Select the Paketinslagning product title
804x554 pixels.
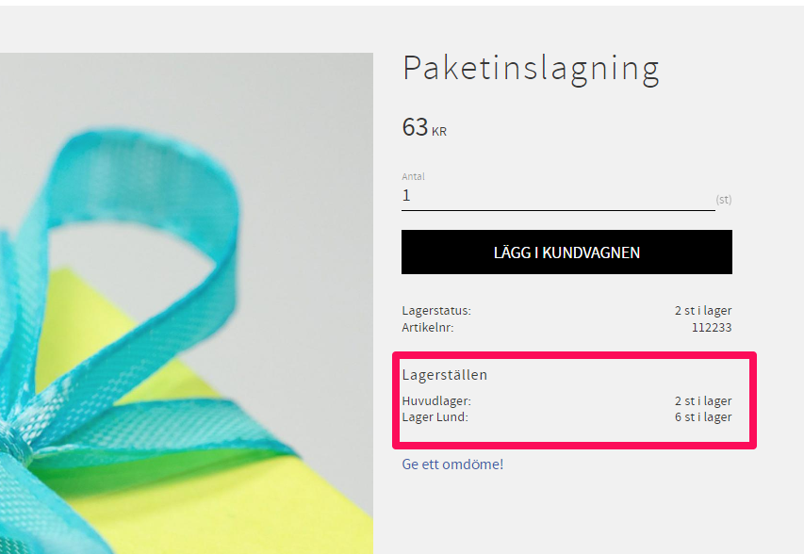point(532,69)
